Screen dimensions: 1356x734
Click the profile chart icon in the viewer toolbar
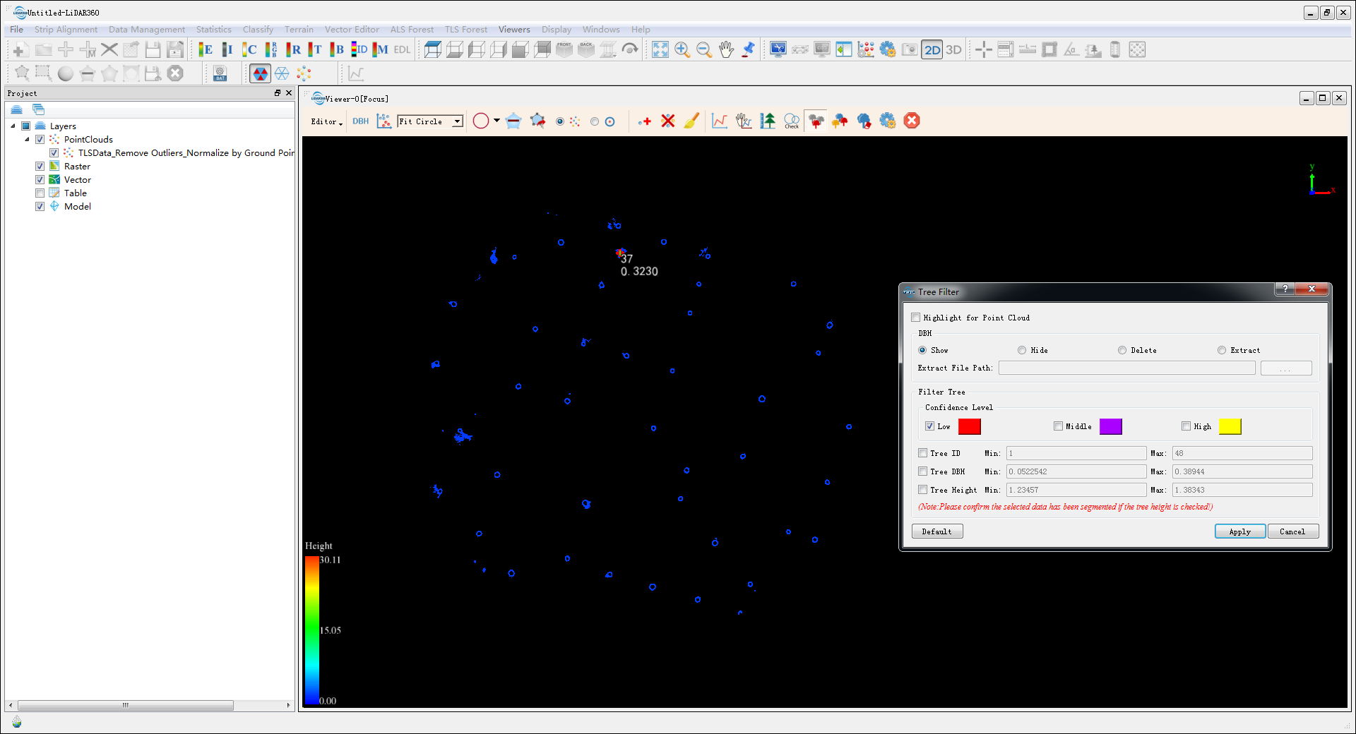[x=720, y=121]
